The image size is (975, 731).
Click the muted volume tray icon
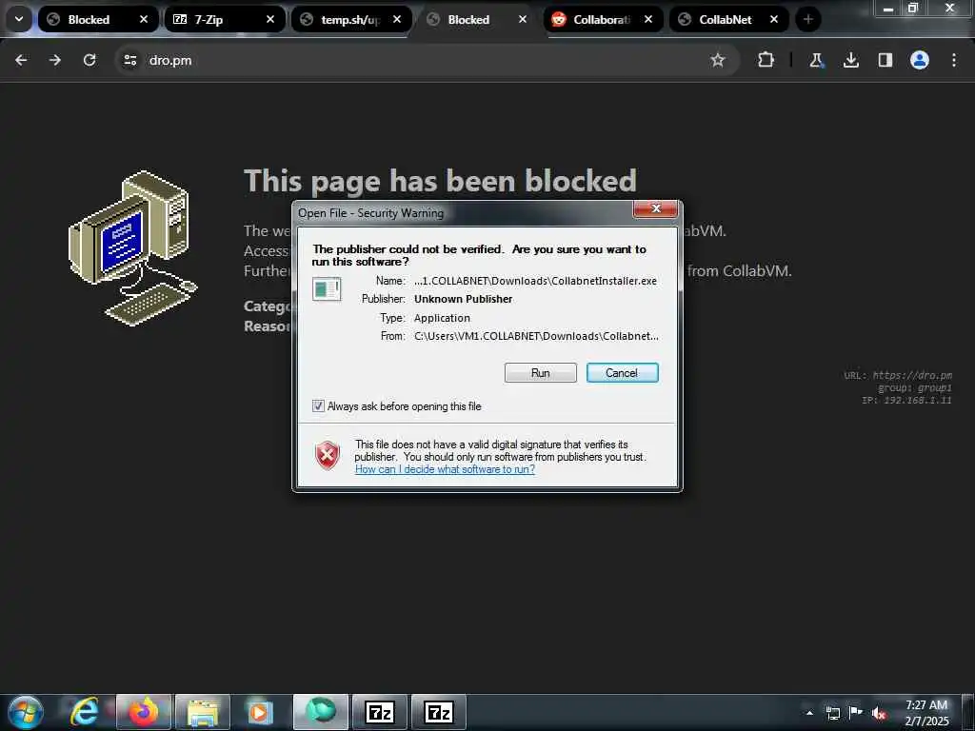pyautogui.click(x=879, y=713)
